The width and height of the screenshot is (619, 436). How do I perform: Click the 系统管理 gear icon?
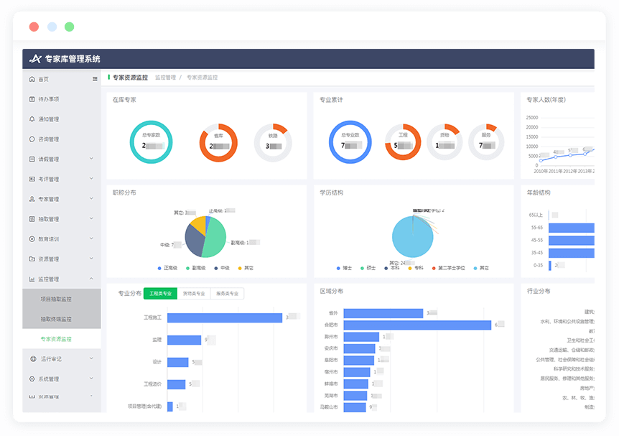click(32, 379)
